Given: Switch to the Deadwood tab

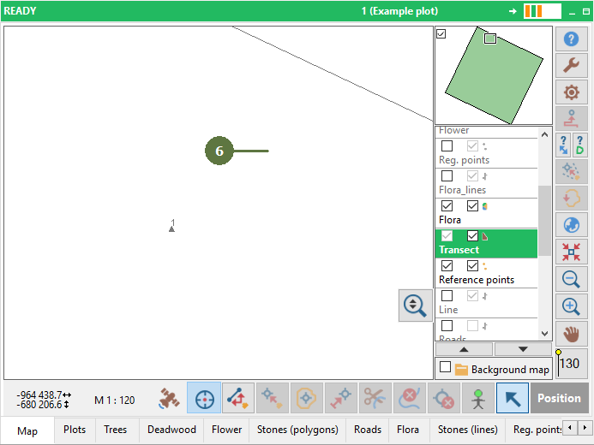Looking at the screenshot, I should tap(171, 430).
